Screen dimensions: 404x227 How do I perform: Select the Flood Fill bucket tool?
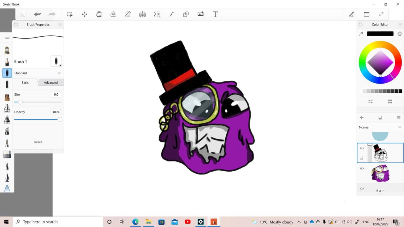point(99,14)
